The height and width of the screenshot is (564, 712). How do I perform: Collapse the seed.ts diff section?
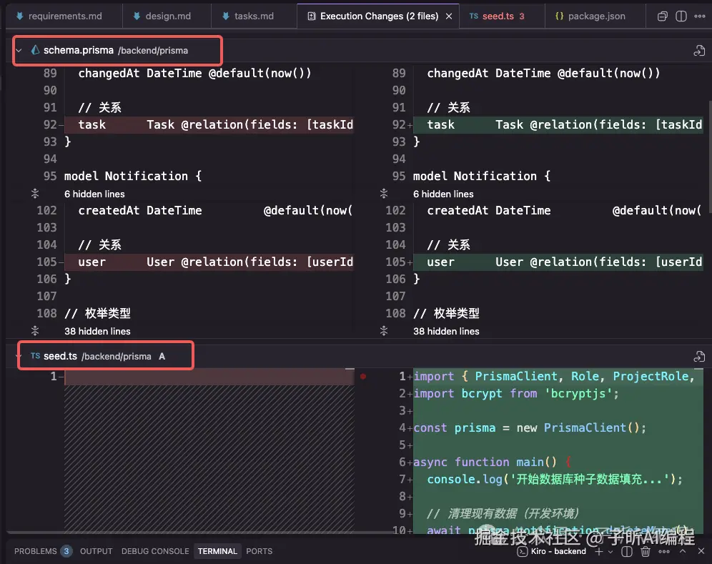click(x=19, y=356)
